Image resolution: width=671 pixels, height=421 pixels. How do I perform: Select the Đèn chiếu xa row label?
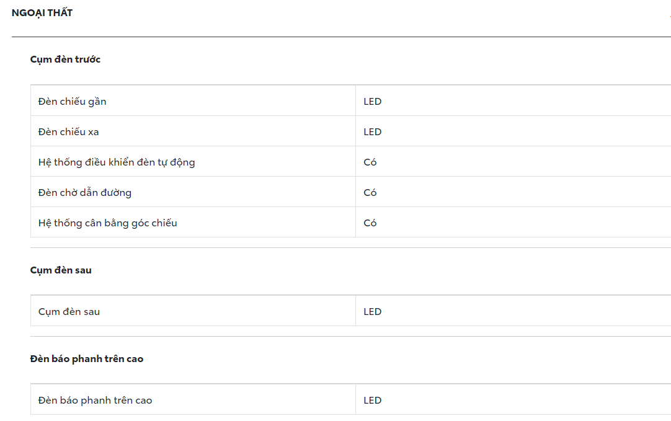pos(68,132)
